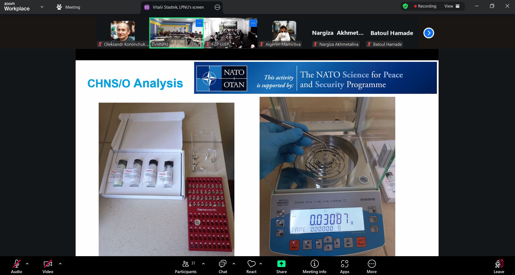Open Zoom Workplace dropdown chevron

42,7
